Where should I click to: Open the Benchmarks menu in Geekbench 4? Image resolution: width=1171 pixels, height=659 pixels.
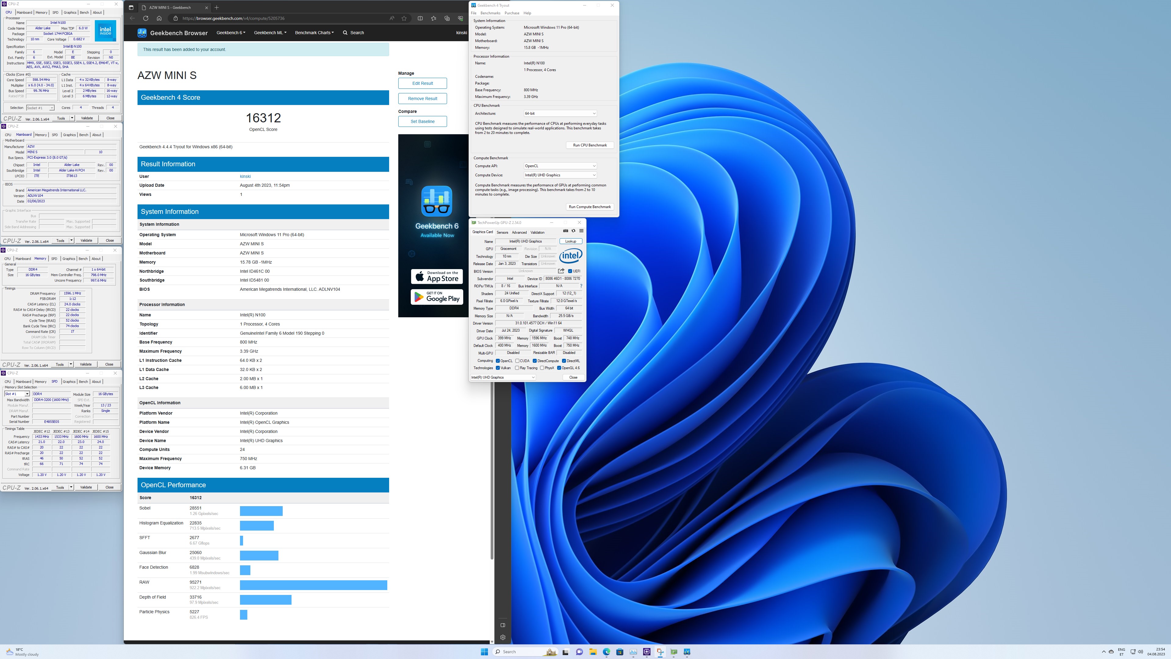[x=490, y=13]
